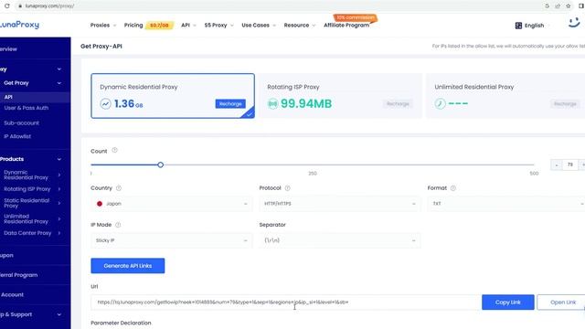Open Separator dropdown
The width and height of the screenshot is (585, 329).
(x=339, y=240)
